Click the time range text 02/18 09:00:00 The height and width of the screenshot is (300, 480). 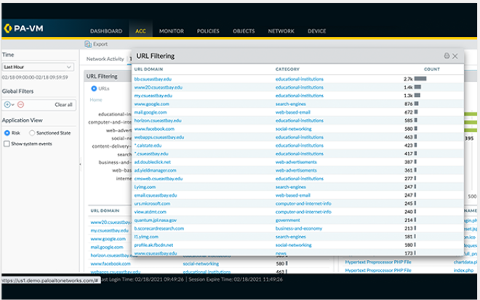35,78
